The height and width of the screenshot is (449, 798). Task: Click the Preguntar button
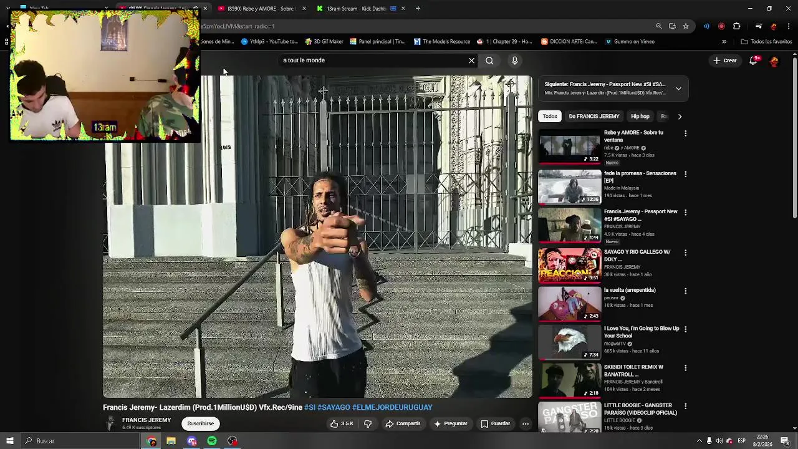451,423
